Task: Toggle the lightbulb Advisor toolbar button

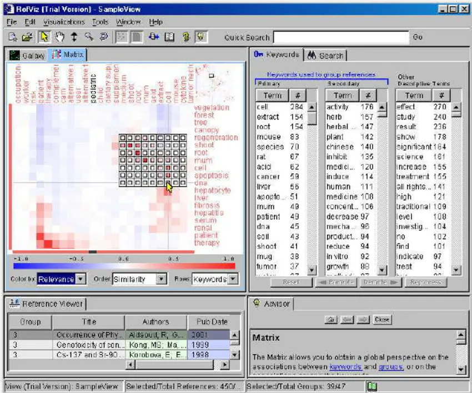Action: [x=200, y=37]
